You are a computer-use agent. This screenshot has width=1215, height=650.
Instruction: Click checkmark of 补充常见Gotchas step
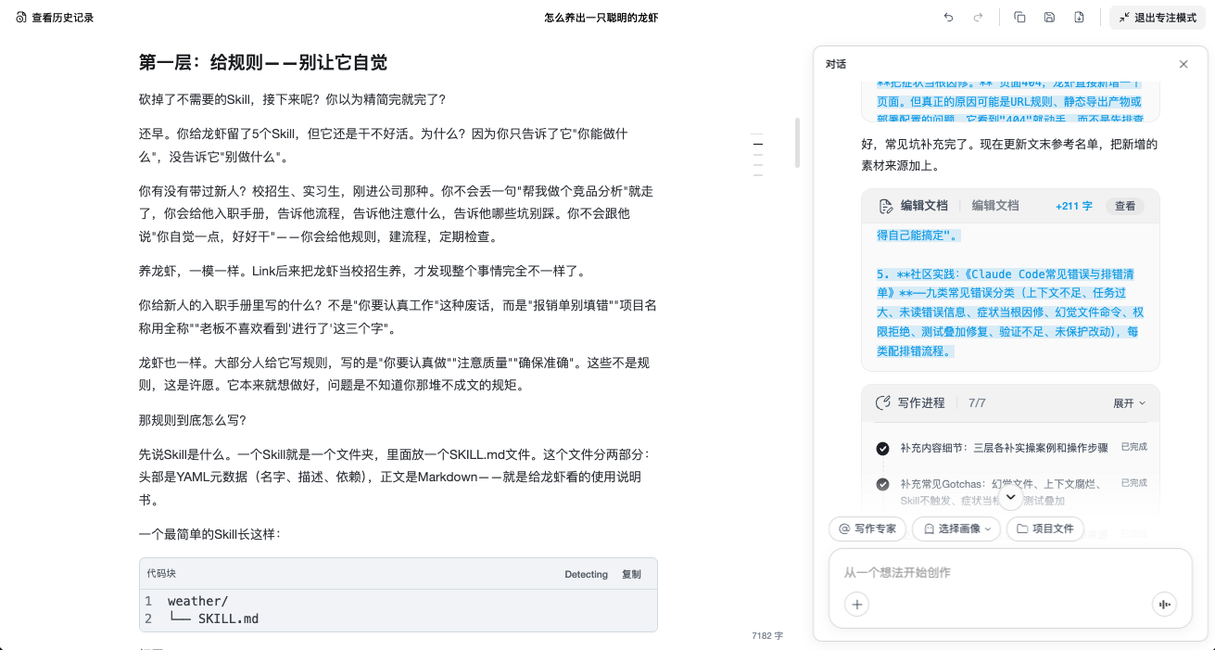[x=883, y=484]
